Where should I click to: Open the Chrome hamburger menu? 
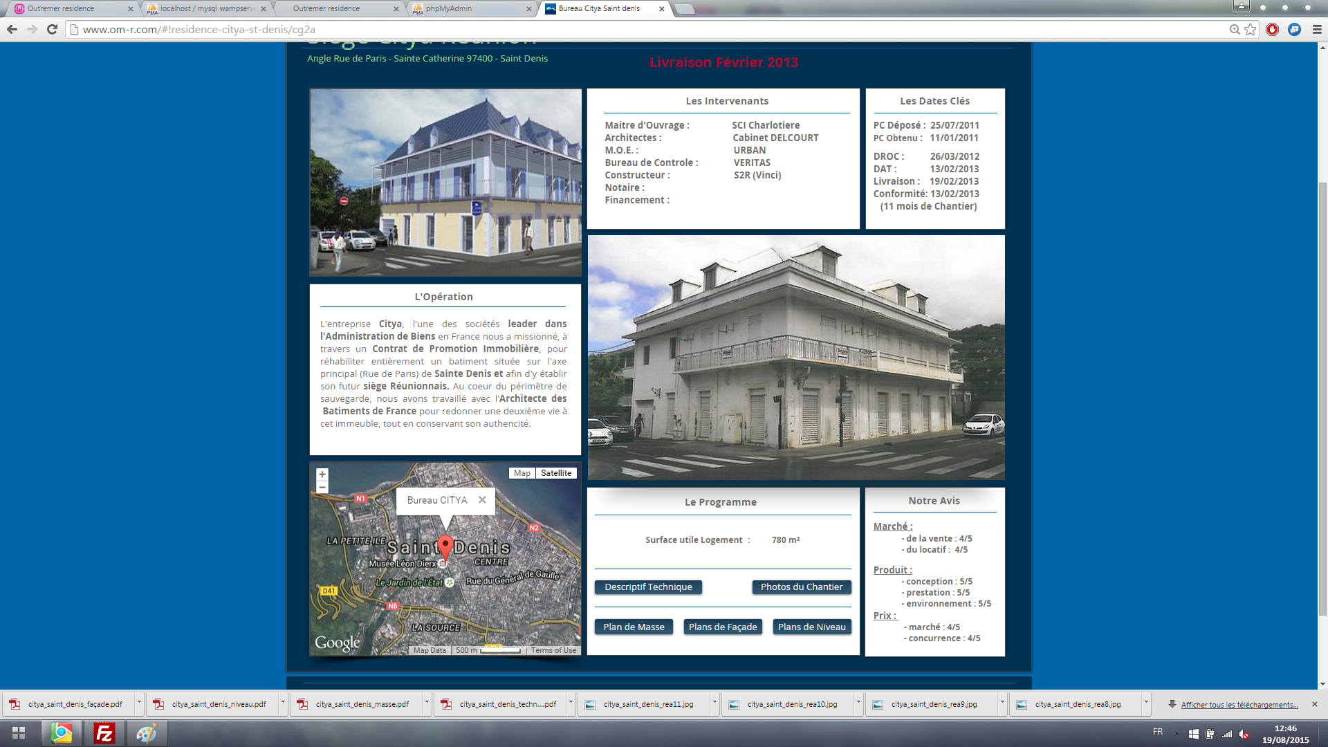1317,30
